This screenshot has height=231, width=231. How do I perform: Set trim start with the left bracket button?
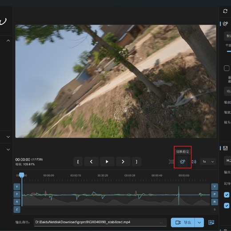point(78,162)
